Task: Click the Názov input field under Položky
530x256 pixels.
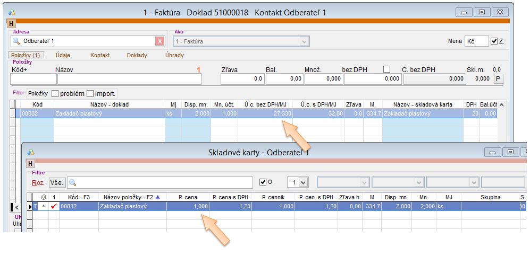Action: coord(129,78)
